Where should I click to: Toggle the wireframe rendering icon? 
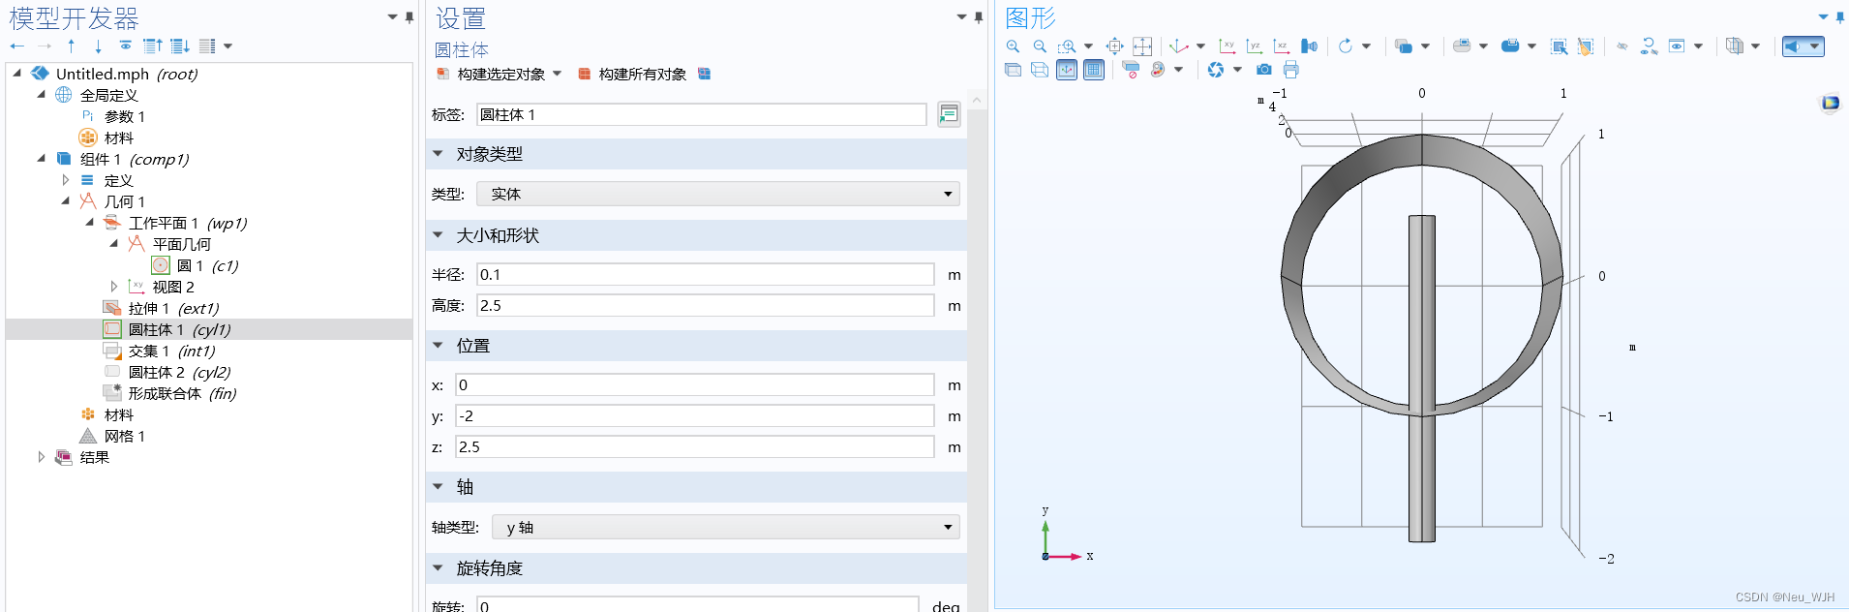(x=1040, y=70)
